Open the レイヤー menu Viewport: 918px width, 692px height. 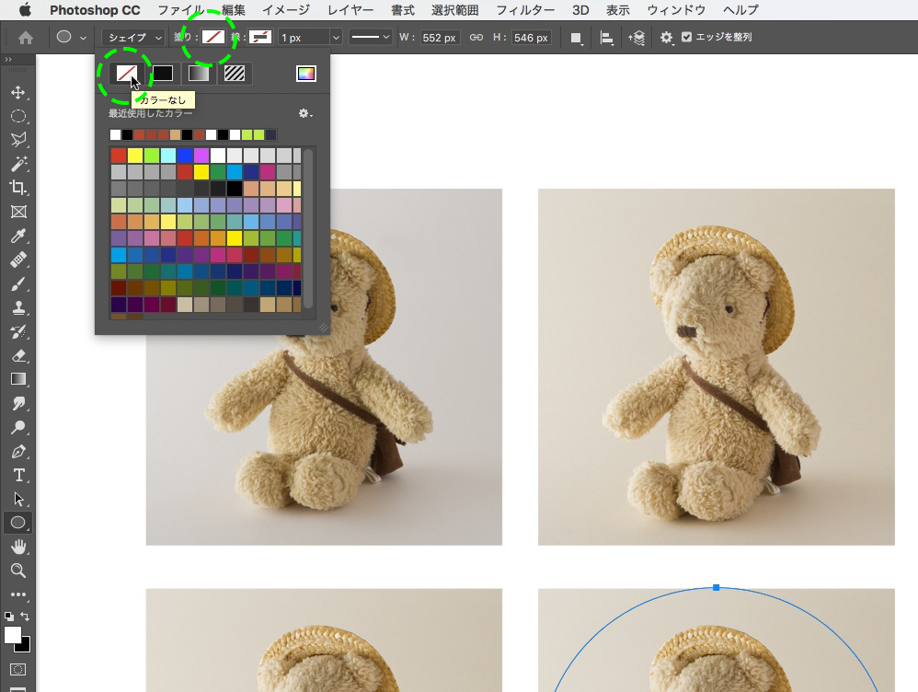tap(350, 10)
